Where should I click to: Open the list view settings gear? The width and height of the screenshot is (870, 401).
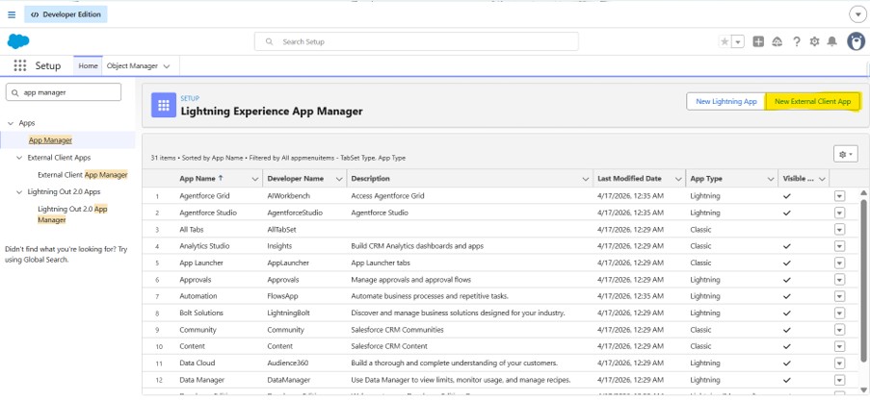tap(846, 154)
